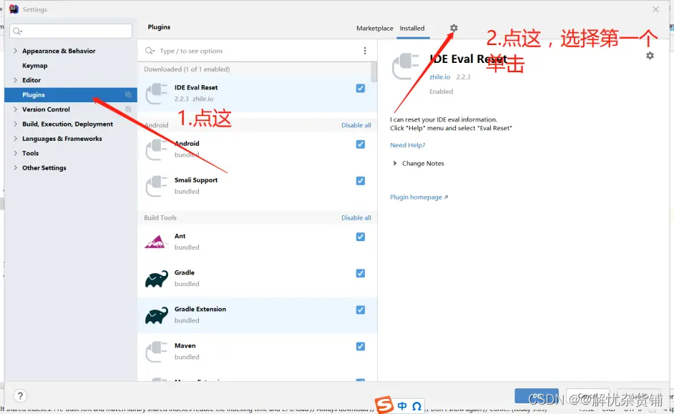Switch to the Marketplace tab

(374, 28)
